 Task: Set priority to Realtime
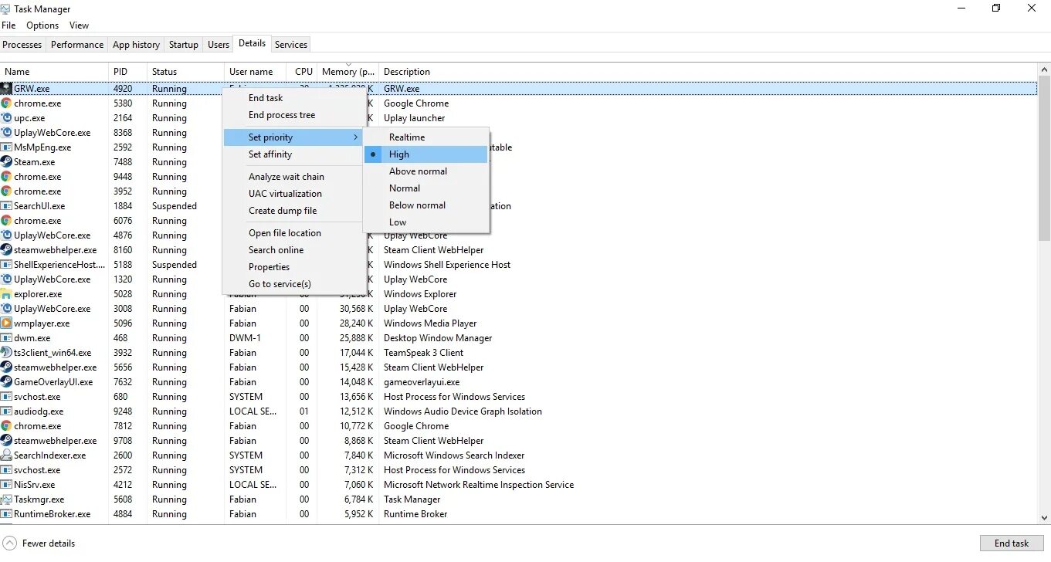(x=407, y=137)
